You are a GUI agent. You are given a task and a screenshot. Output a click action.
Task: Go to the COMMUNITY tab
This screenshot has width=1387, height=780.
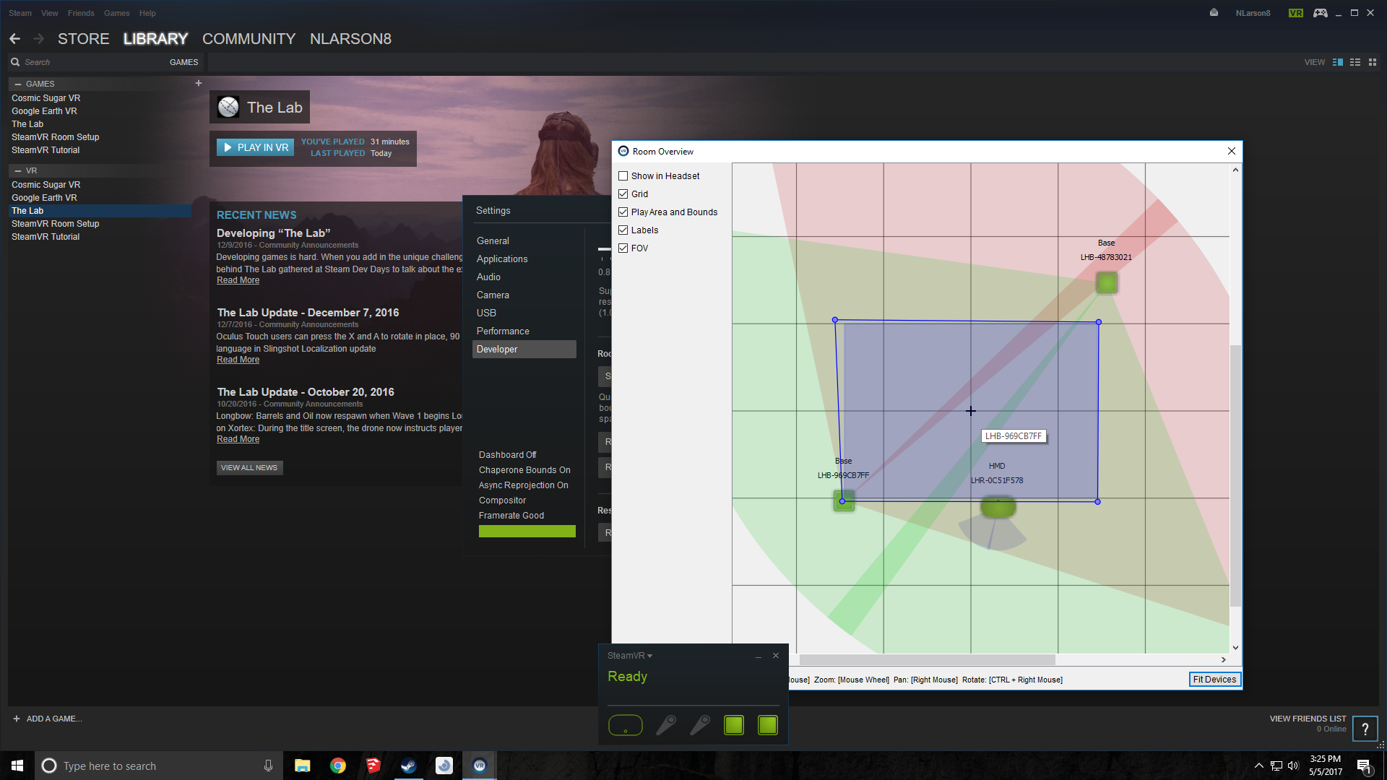coord(249,39)
